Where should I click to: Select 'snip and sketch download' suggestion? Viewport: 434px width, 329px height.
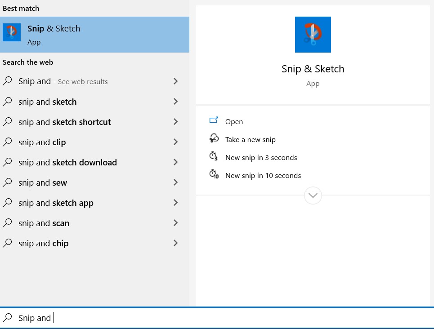click(67, 162)
